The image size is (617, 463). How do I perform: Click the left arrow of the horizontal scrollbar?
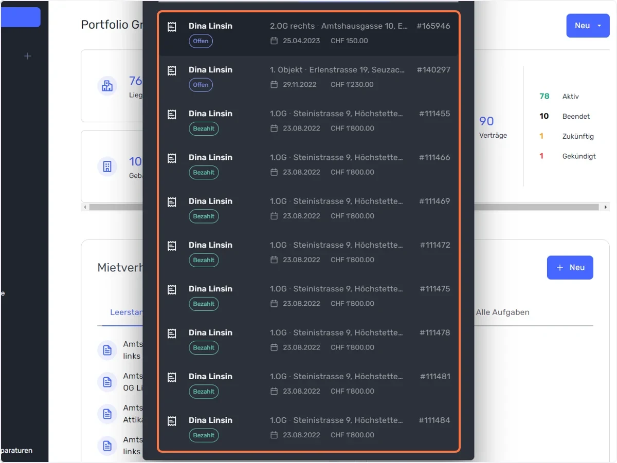(85, 207)
